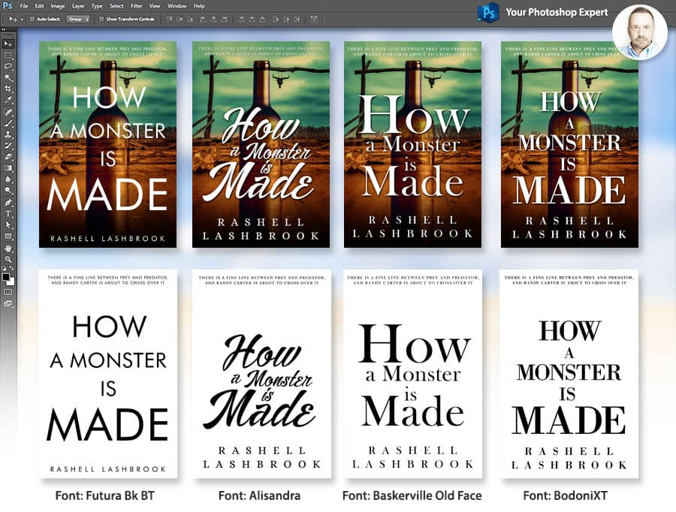Toggle Show Transform Controls on

coord(101,19)
